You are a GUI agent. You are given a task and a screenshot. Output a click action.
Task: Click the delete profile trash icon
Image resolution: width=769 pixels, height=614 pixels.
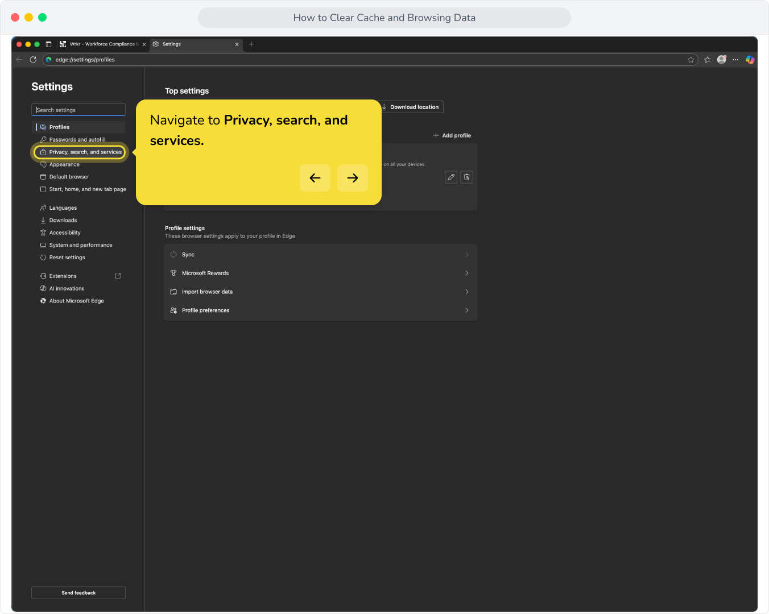pyautogui.click(x=466, y=177)
